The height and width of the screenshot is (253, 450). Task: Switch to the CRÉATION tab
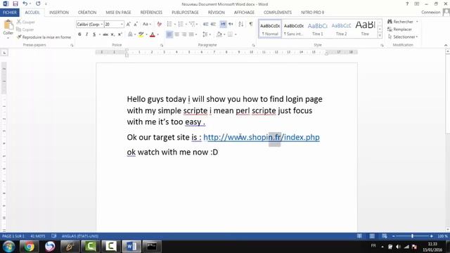87,13
